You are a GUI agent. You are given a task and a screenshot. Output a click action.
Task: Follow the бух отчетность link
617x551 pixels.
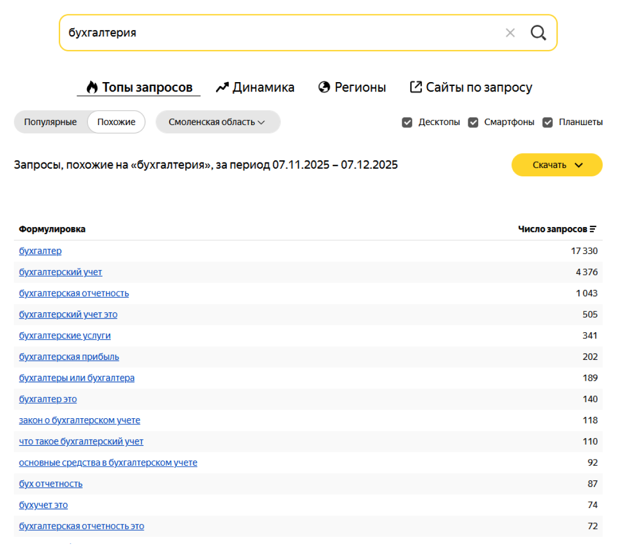click(51, 484)
